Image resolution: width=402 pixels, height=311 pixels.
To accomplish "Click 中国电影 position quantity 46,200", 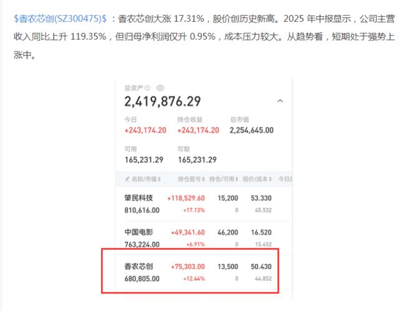I will tap(228, 233).
